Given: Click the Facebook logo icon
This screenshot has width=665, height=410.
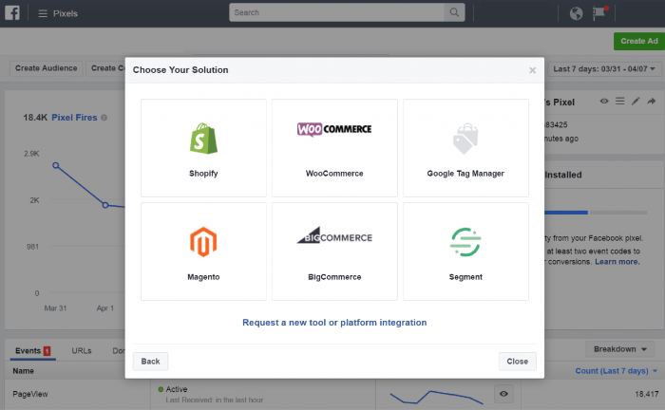Looking at the screenshot, I should (12, 12).
